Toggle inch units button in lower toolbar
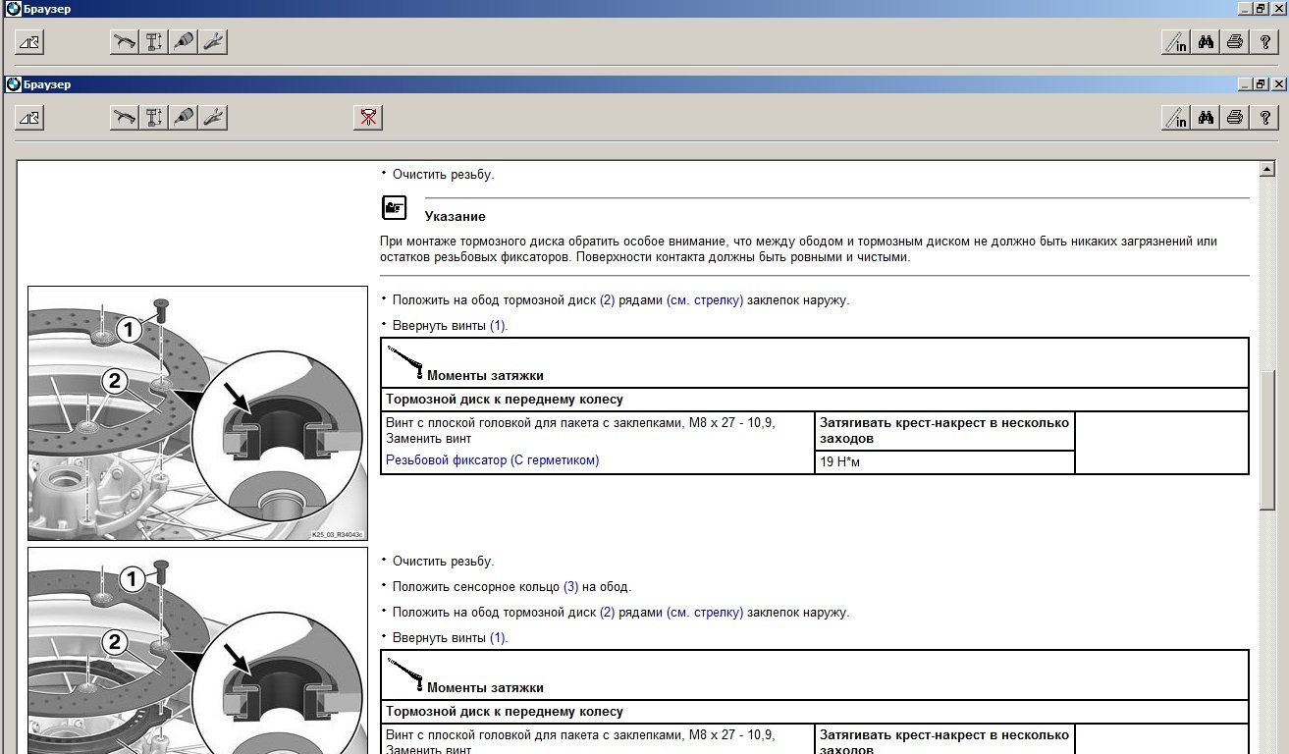Viewport: 1289px width, 754px height. [1175, 119]
